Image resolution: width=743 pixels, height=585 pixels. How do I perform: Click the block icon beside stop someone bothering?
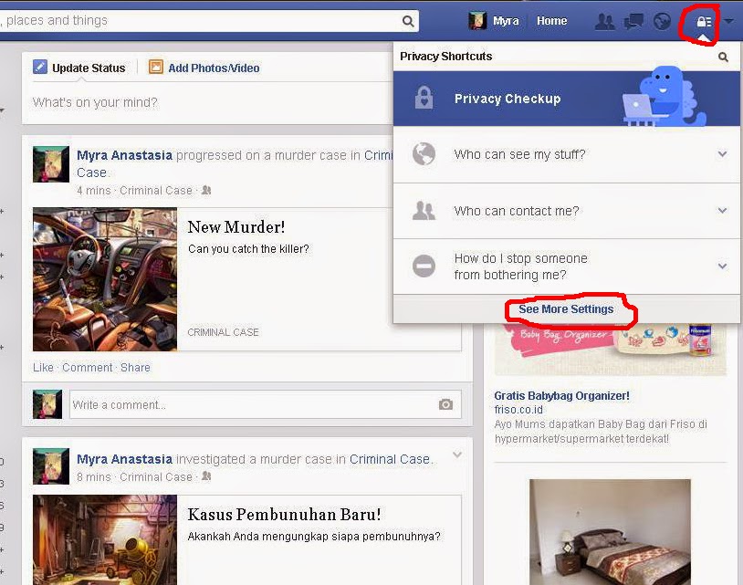424,266
